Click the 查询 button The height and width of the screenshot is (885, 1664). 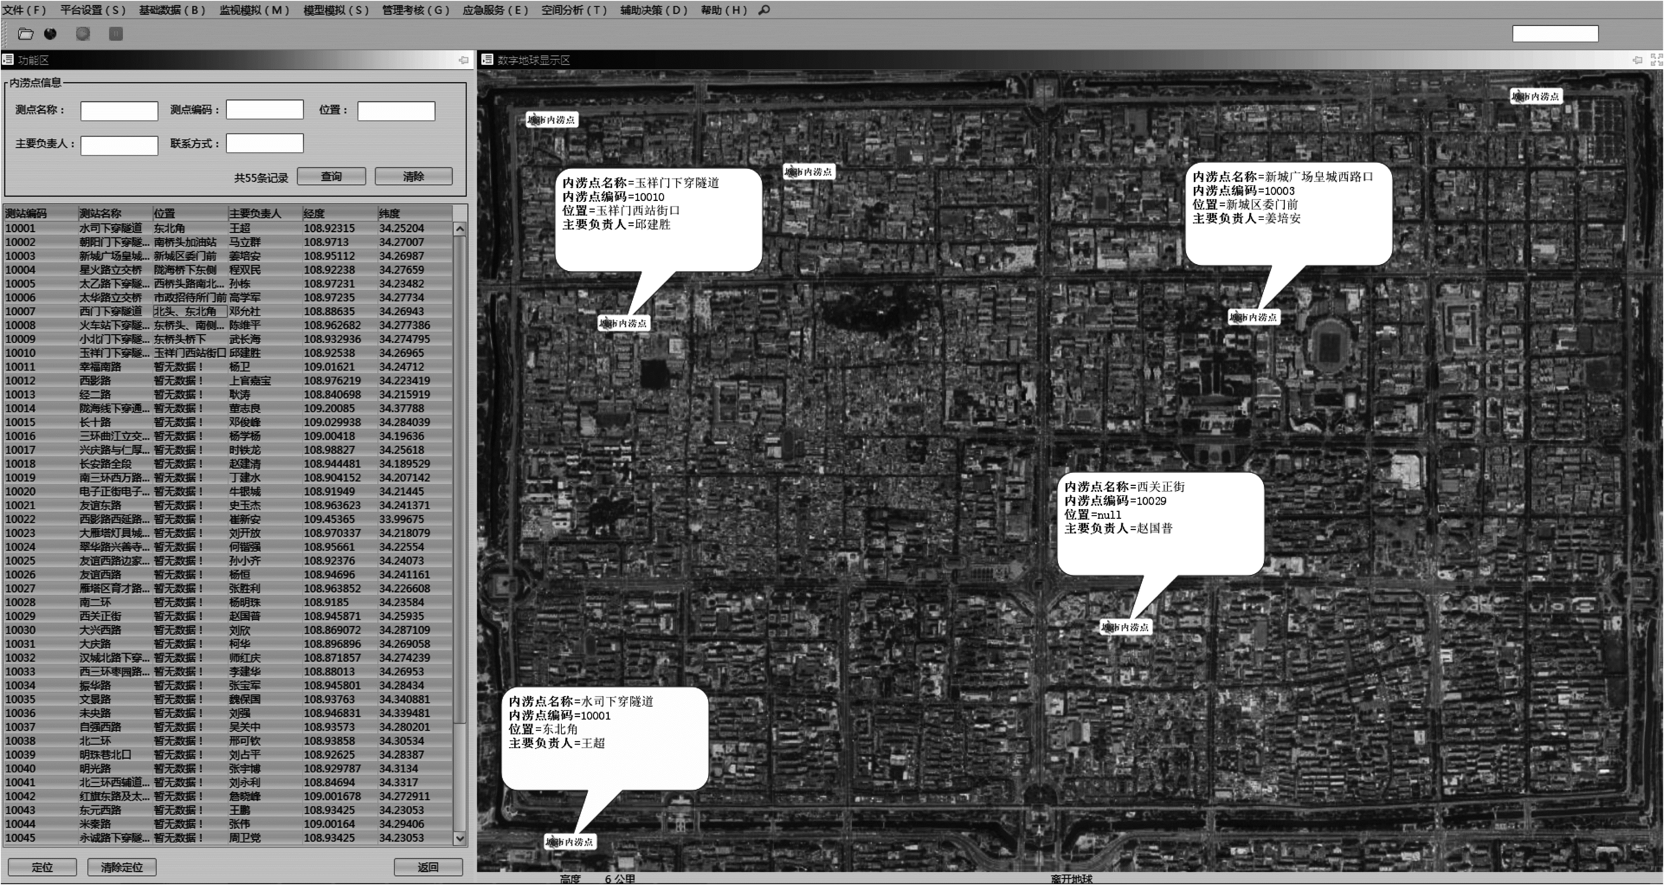click(x=331, y=176)
